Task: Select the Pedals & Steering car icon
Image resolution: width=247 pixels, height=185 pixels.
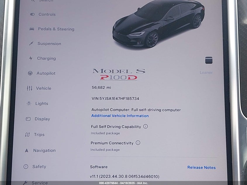Action: 32,29
